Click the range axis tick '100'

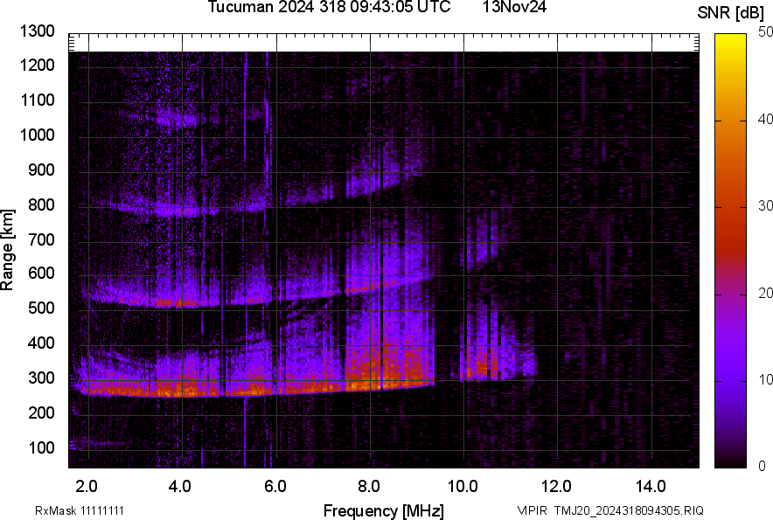point(41,448)
